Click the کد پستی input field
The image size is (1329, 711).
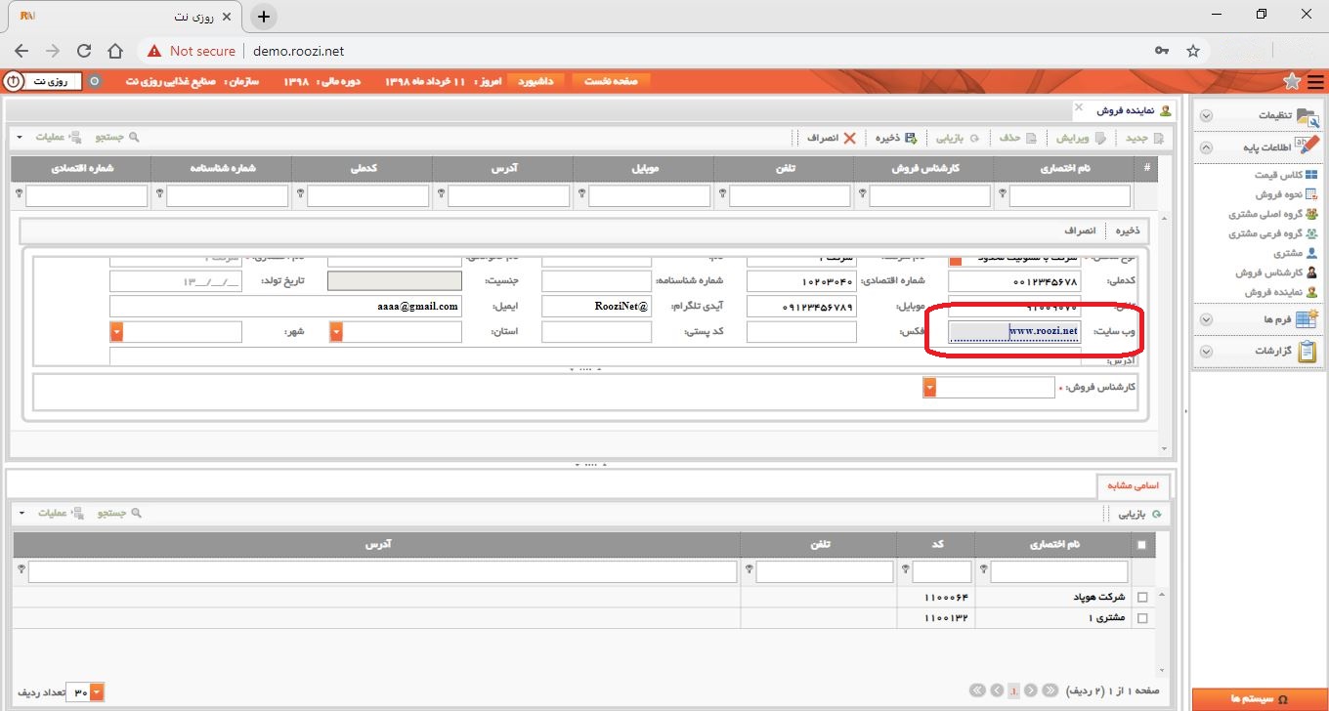point(596,332)
